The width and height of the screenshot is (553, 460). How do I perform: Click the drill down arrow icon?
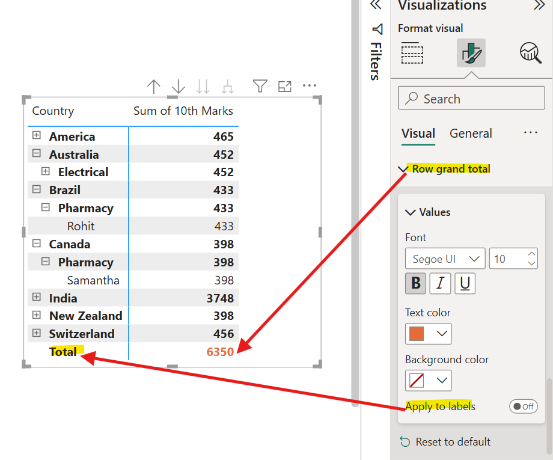[179, 87]
